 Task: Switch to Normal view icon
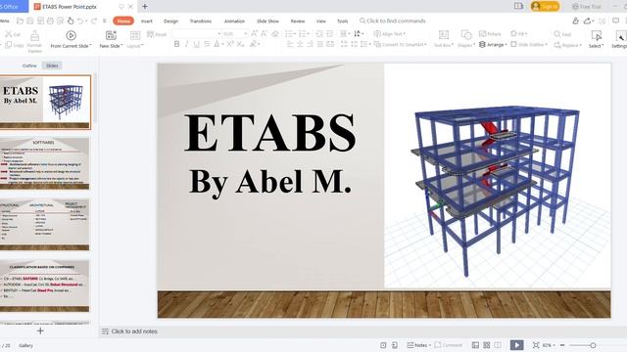[x=475, y=345]
